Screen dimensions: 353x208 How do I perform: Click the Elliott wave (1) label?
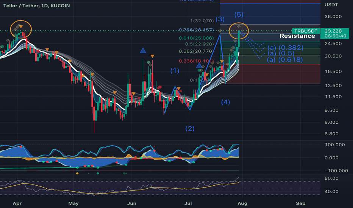[x=175, y=71]
